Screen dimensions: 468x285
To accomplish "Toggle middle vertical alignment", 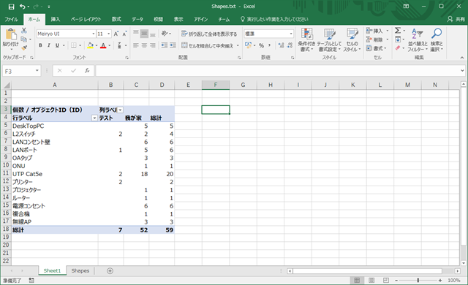I will (x=144, y=34).
